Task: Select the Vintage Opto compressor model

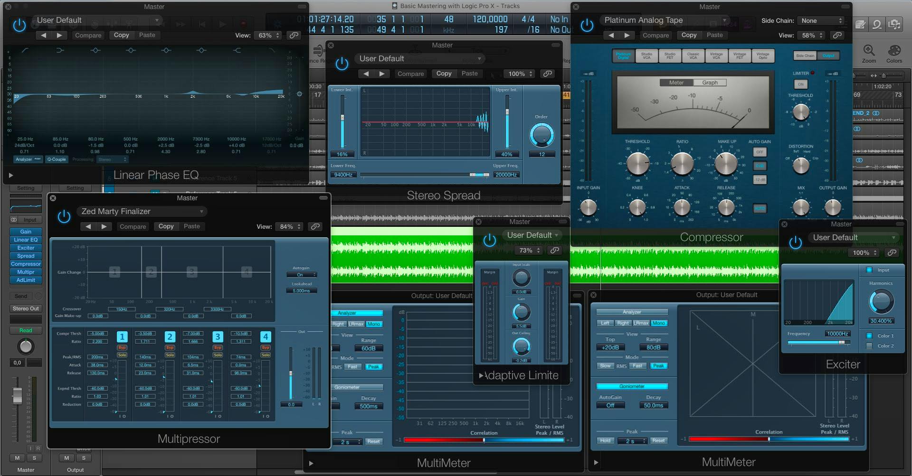Action: pyautogui.click(x=763, y=56)
